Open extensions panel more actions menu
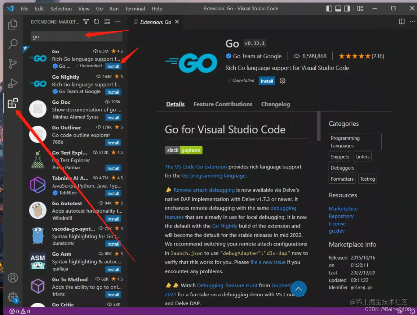Screen dimensions: 417x315 [118, 22]
